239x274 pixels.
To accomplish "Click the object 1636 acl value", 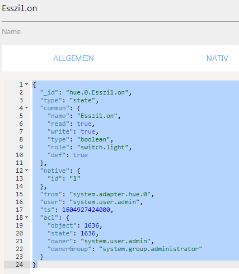I will tap(91, 225).
